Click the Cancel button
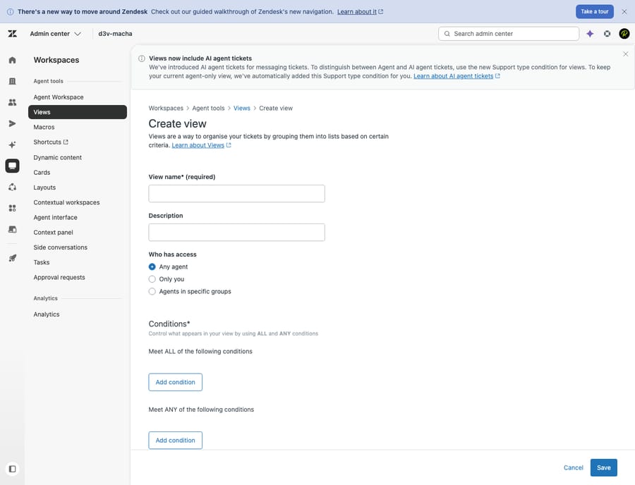Image resolution: width=635 pixels, height=485 pixels. click(x=574, y=467)
